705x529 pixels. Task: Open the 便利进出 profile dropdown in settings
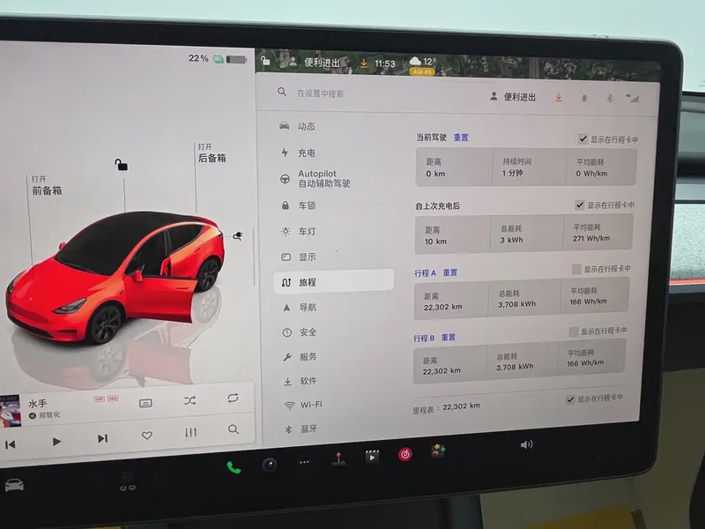pyautogui.click(x=513, y=97)
